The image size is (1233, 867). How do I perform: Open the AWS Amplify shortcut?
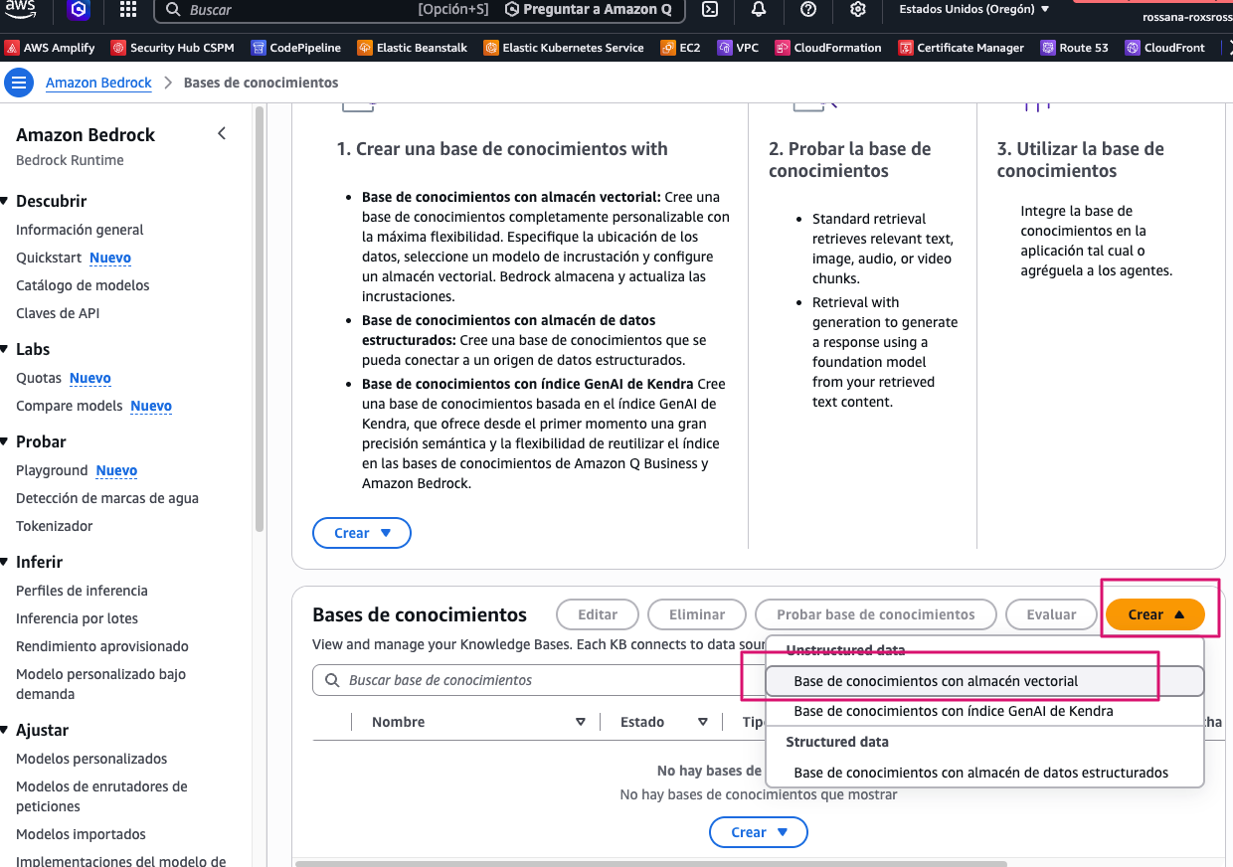[50, 48]
